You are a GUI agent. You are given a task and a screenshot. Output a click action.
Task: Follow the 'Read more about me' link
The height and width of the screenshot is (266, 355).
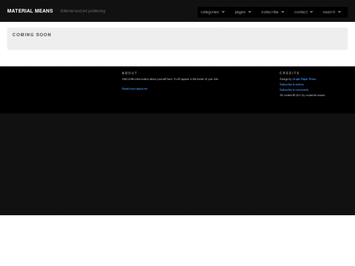pyautogui.click(x=135, y=89)
